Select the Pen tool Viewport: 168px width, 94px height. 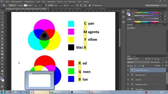[2, 58]
